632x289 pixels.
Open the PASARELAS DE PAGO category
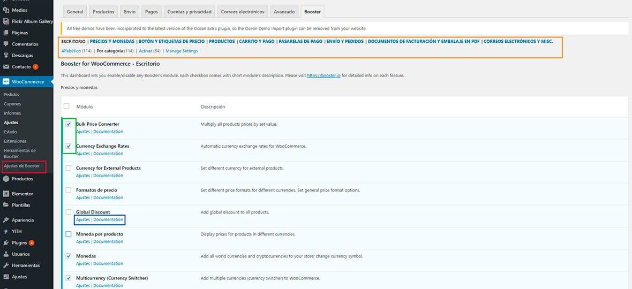300,41
